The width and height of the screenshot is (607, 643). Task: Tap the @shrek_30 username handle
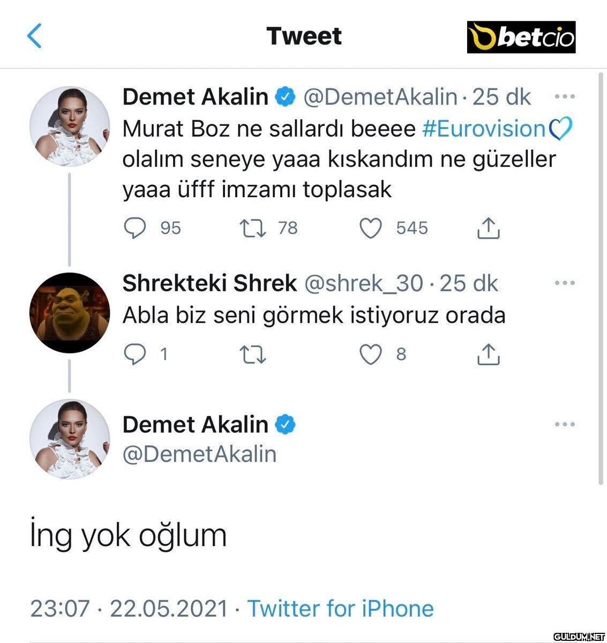363,283
